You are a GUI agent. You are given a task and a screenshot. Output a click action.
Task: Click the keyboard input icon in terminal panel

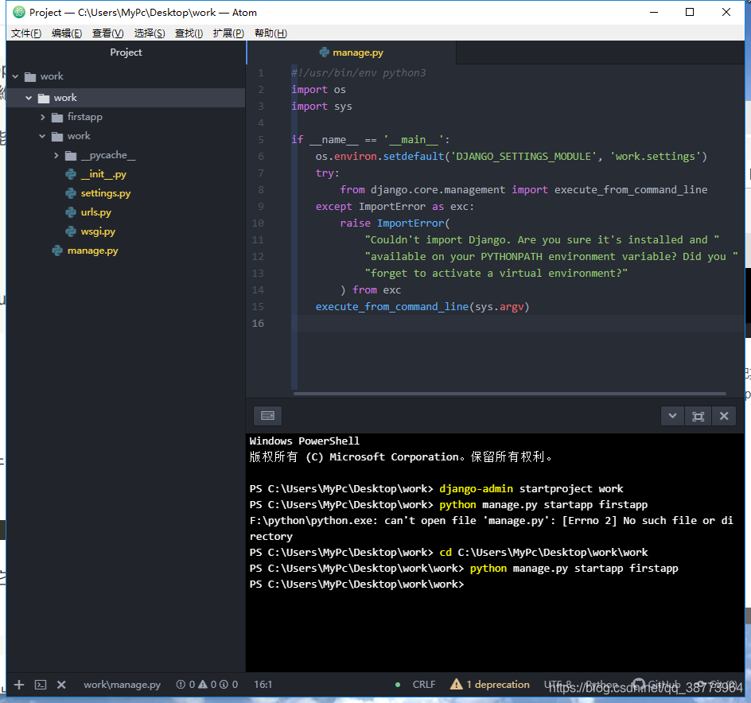tap(268, 416)
